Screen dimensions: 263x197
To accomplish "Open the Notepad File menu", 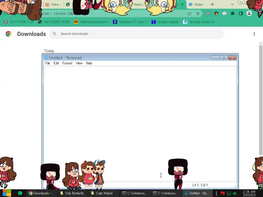I will click(48, 63).
